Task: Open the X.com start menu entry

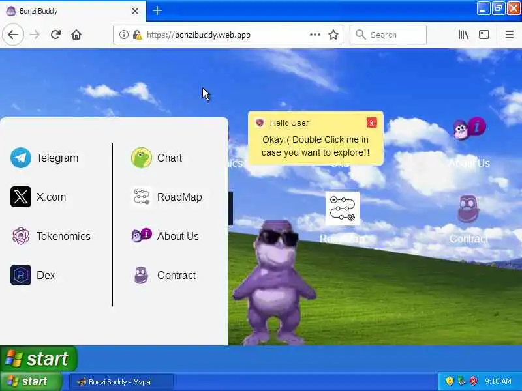Action: (x=38, y=197)
